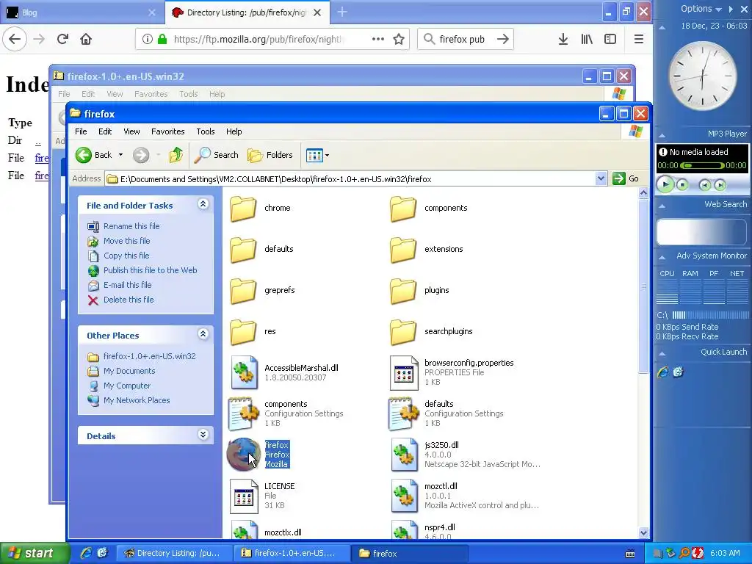This screenshot has height=564, width=752.
Task: Select the AccessibleMarshal.dll file icon
Action: tap(244, 372)
